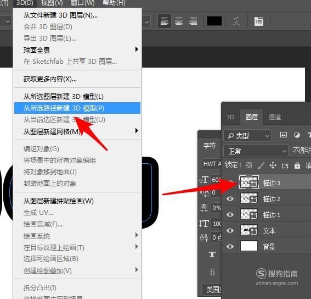This screenshot has height=299, width=311.
Task: Switch to the 3D panel tab
Action: [230, 117]
